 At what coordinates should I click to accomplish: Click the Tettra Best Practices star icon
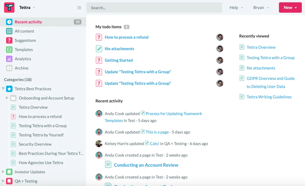pyautogui.click(x=9, y=89)
